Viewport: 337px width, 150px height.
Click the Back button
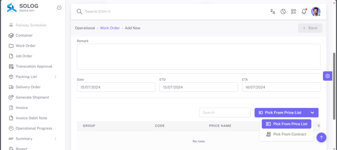coord(310,28)
